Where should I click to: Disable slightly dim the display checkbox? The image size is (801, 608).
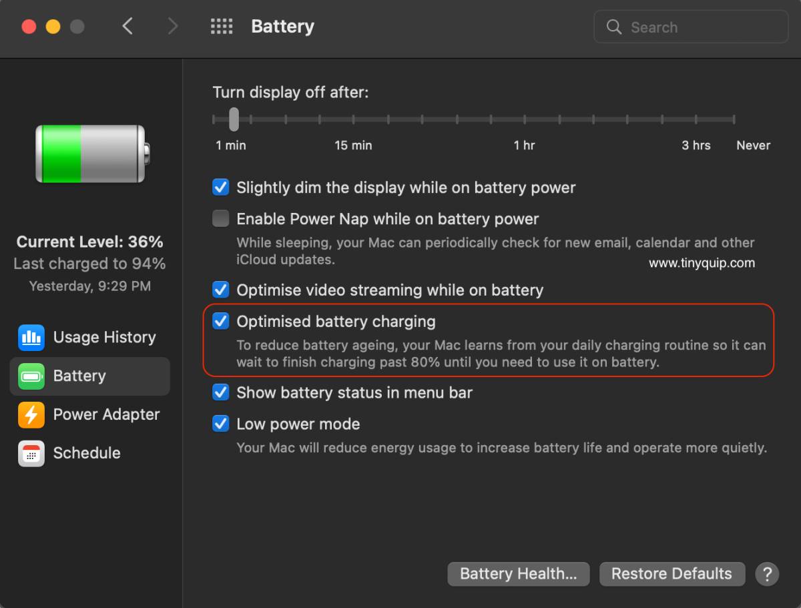(220, 188)
